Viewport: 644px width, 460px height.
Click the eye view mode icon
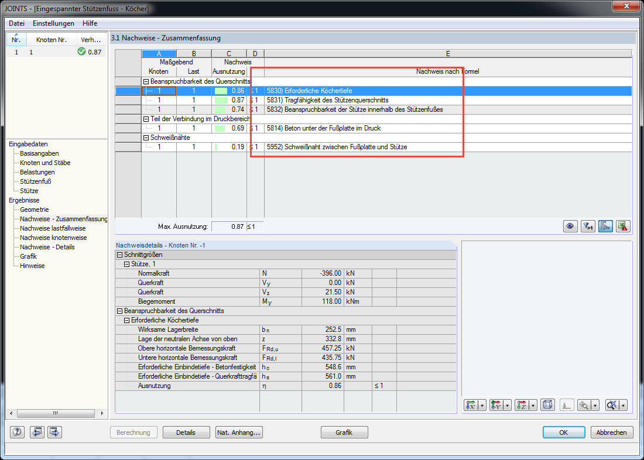pos(570,226)
